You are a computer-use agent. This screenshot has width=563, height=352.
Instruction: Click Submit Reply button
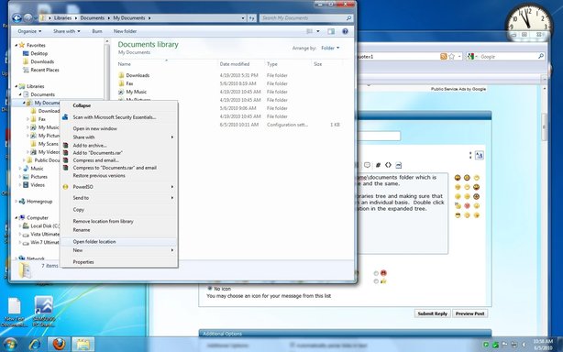pos(432,313)
